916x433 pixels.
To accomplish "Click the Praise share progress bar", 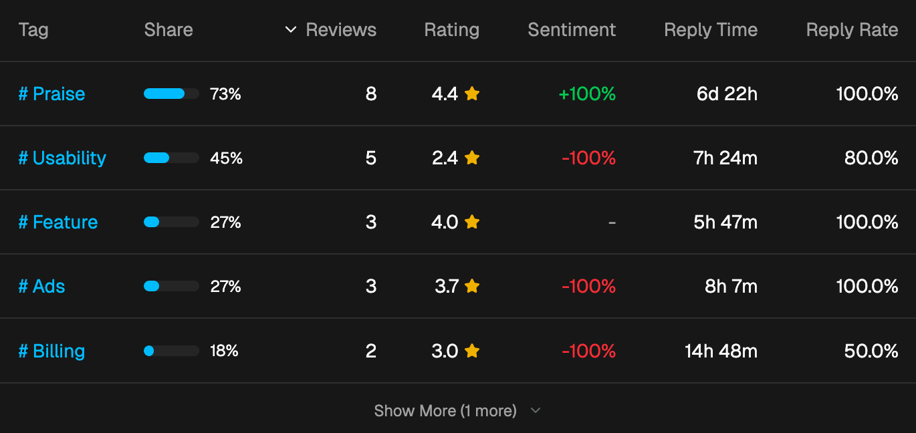I will pos(170,94).
